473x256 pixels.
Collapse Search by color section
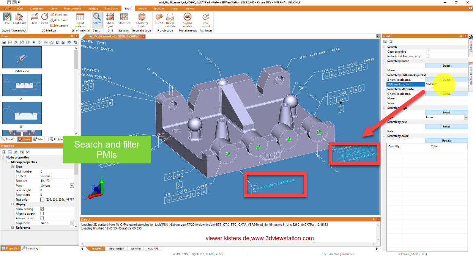click(384, 136)
